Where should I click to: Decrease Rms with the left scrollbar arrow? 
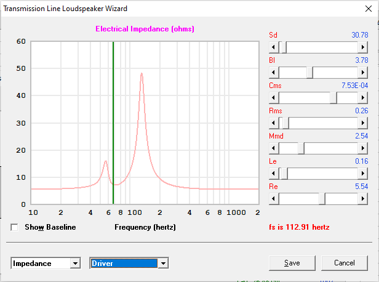point(274,123)
